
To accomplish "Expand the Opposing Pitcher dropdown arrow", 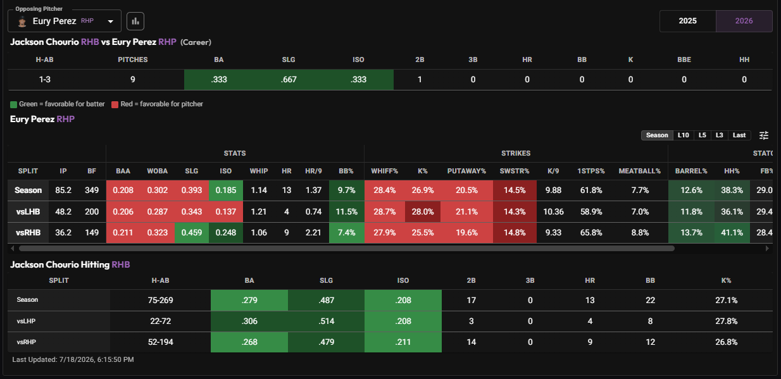I will coord(111,22).
